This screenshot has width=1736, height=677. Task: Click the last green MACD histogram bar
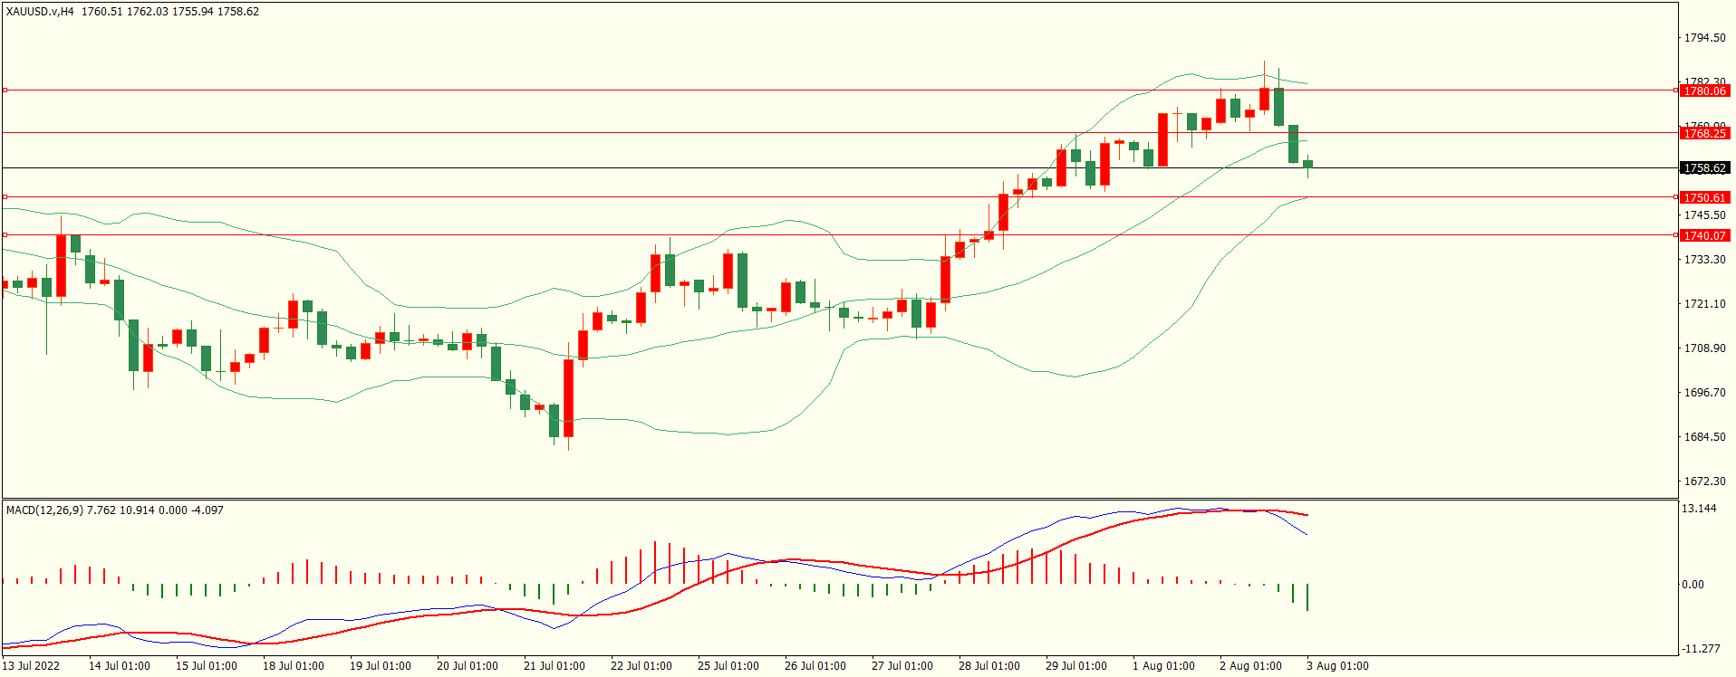pyautogui.click(x=1307, y=597)
